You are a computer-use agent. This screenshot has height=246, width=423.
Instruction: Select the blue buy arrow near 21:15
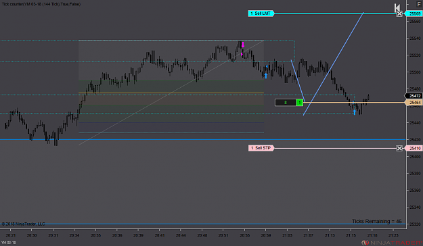355,112
